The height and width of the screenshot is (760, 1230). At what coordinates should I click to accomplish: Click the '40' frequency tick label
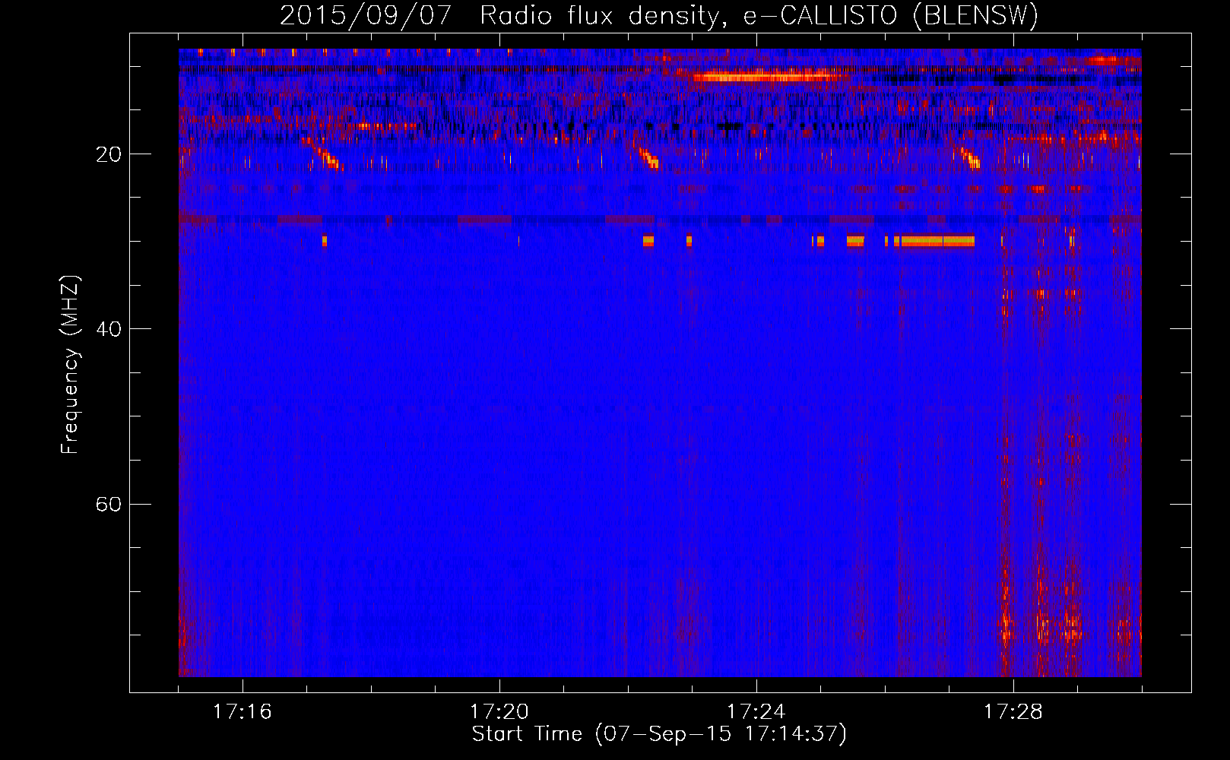pyautogui.click(x=109, y=329)
